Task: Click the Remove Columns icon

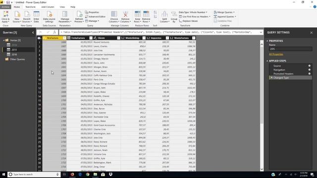Action: [x=125, y=14]
